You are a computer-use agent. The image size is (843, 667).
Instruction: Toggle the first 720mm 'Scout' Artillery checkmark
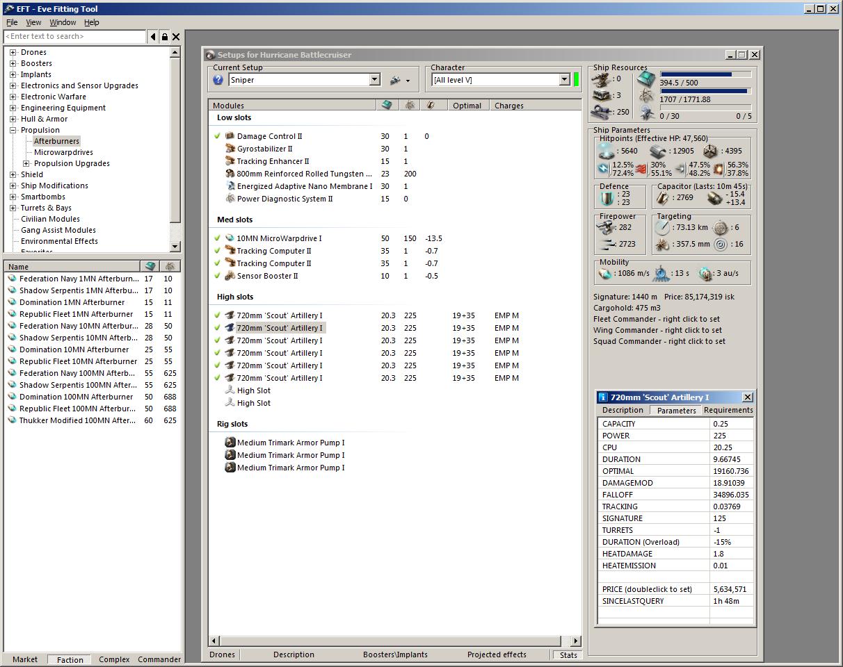tap(218, 315)
